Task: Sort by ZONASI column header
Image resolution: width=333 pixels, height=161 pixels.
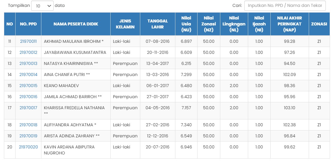Action: click(319, 24)
